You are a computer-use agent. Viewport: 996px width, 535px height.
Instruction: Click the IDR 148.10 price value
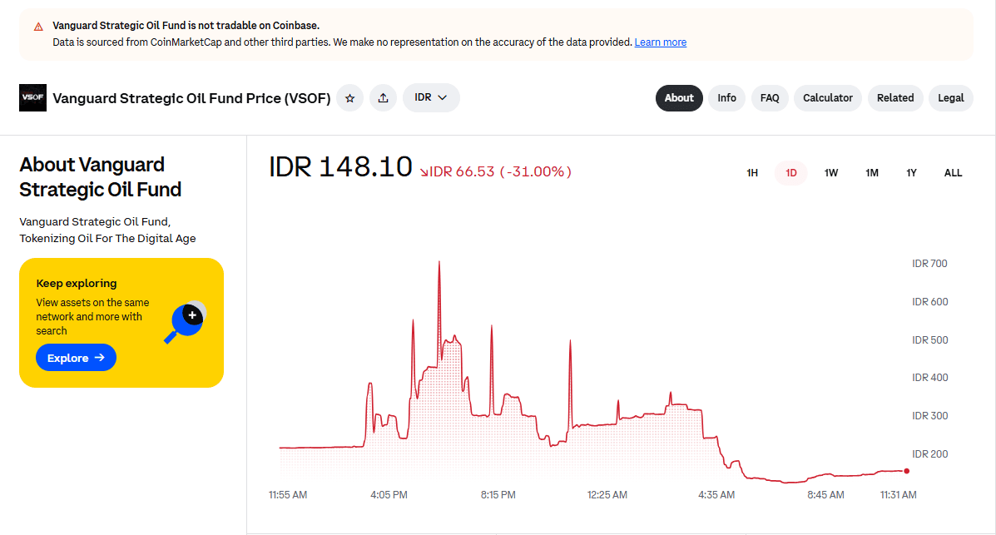pyautogui.click(x=340, y=167)
